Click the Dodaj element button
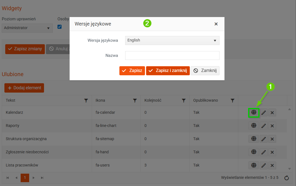 24,88
